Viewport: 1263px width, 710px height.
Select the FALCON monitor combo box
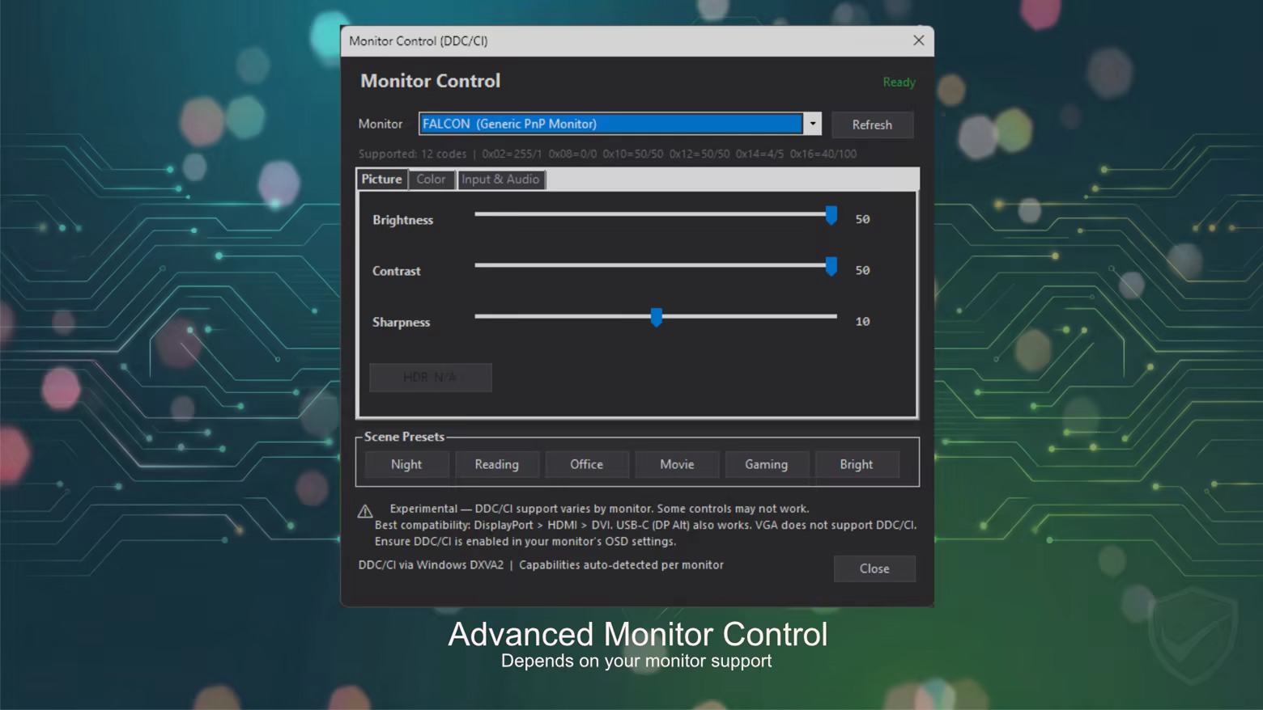(610, 124)
